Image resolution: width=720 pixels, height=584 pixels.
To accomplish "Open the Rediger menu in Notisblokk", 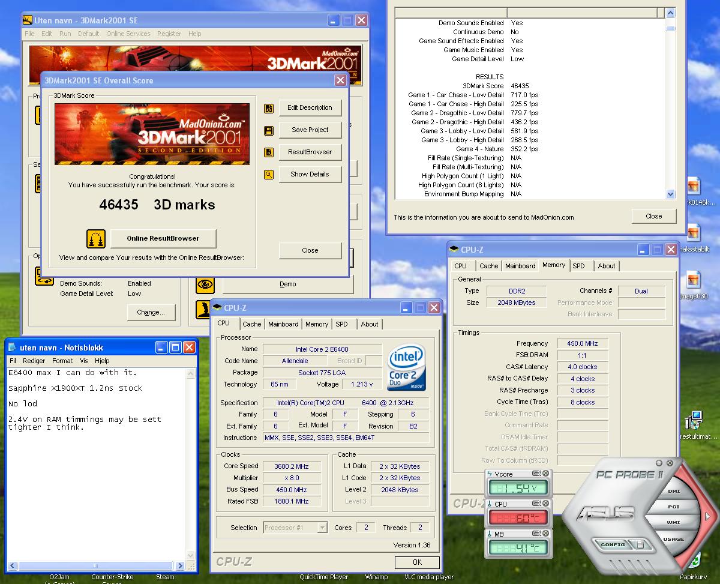I will (34, 361).
